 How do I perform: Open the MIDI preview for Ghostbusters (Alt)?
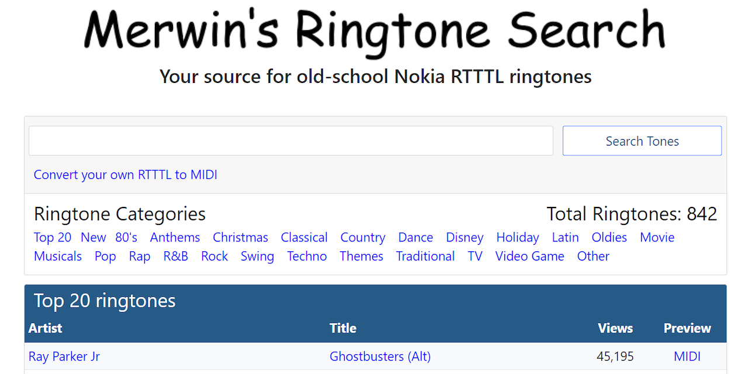coord(687,356)
